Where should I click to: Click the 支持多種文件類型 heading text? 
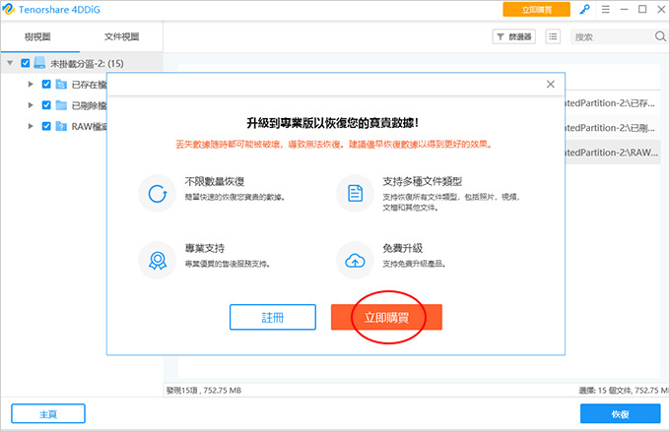click(422, 181)
